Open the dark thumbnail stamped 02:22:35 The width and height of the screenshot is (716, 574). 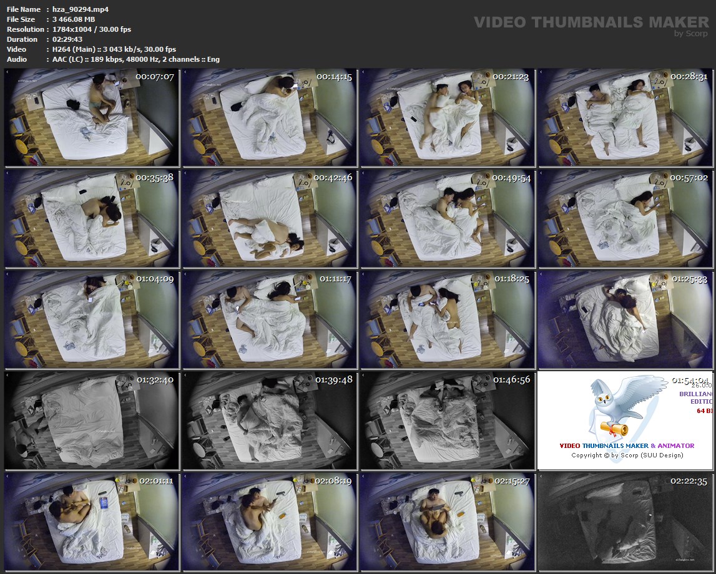625,522
